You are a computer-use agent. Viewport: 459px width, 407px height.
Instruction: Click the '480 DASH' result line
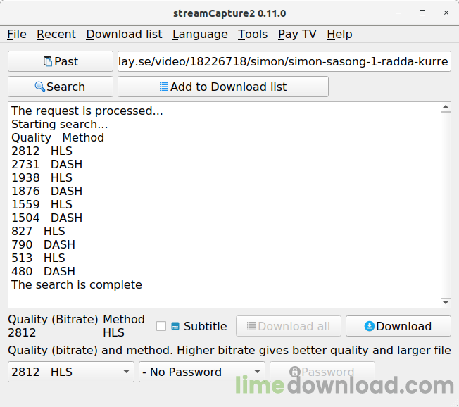tap(44, 271)
